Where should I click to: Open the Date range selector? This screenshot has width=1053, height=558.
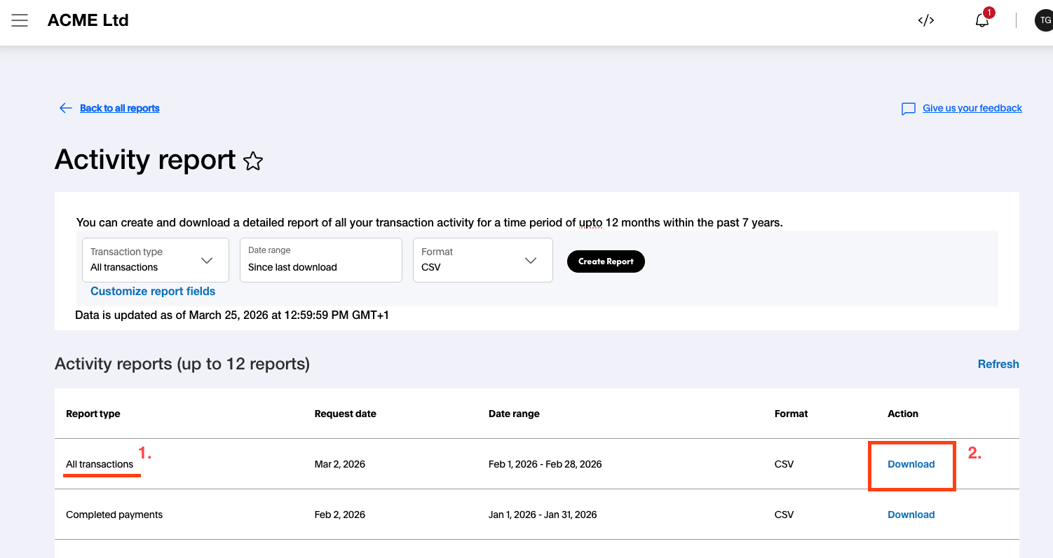click(x=320, y=260)
